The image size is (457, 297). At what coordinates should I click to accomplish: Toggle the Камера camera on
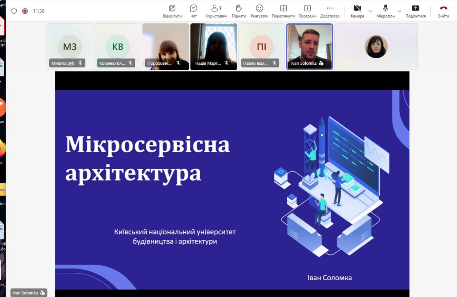click(357, 11)
